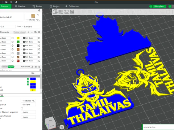Edit preset icon right of filament 4 row
Screen dimensions: 174x130
(x=39, y=42)
